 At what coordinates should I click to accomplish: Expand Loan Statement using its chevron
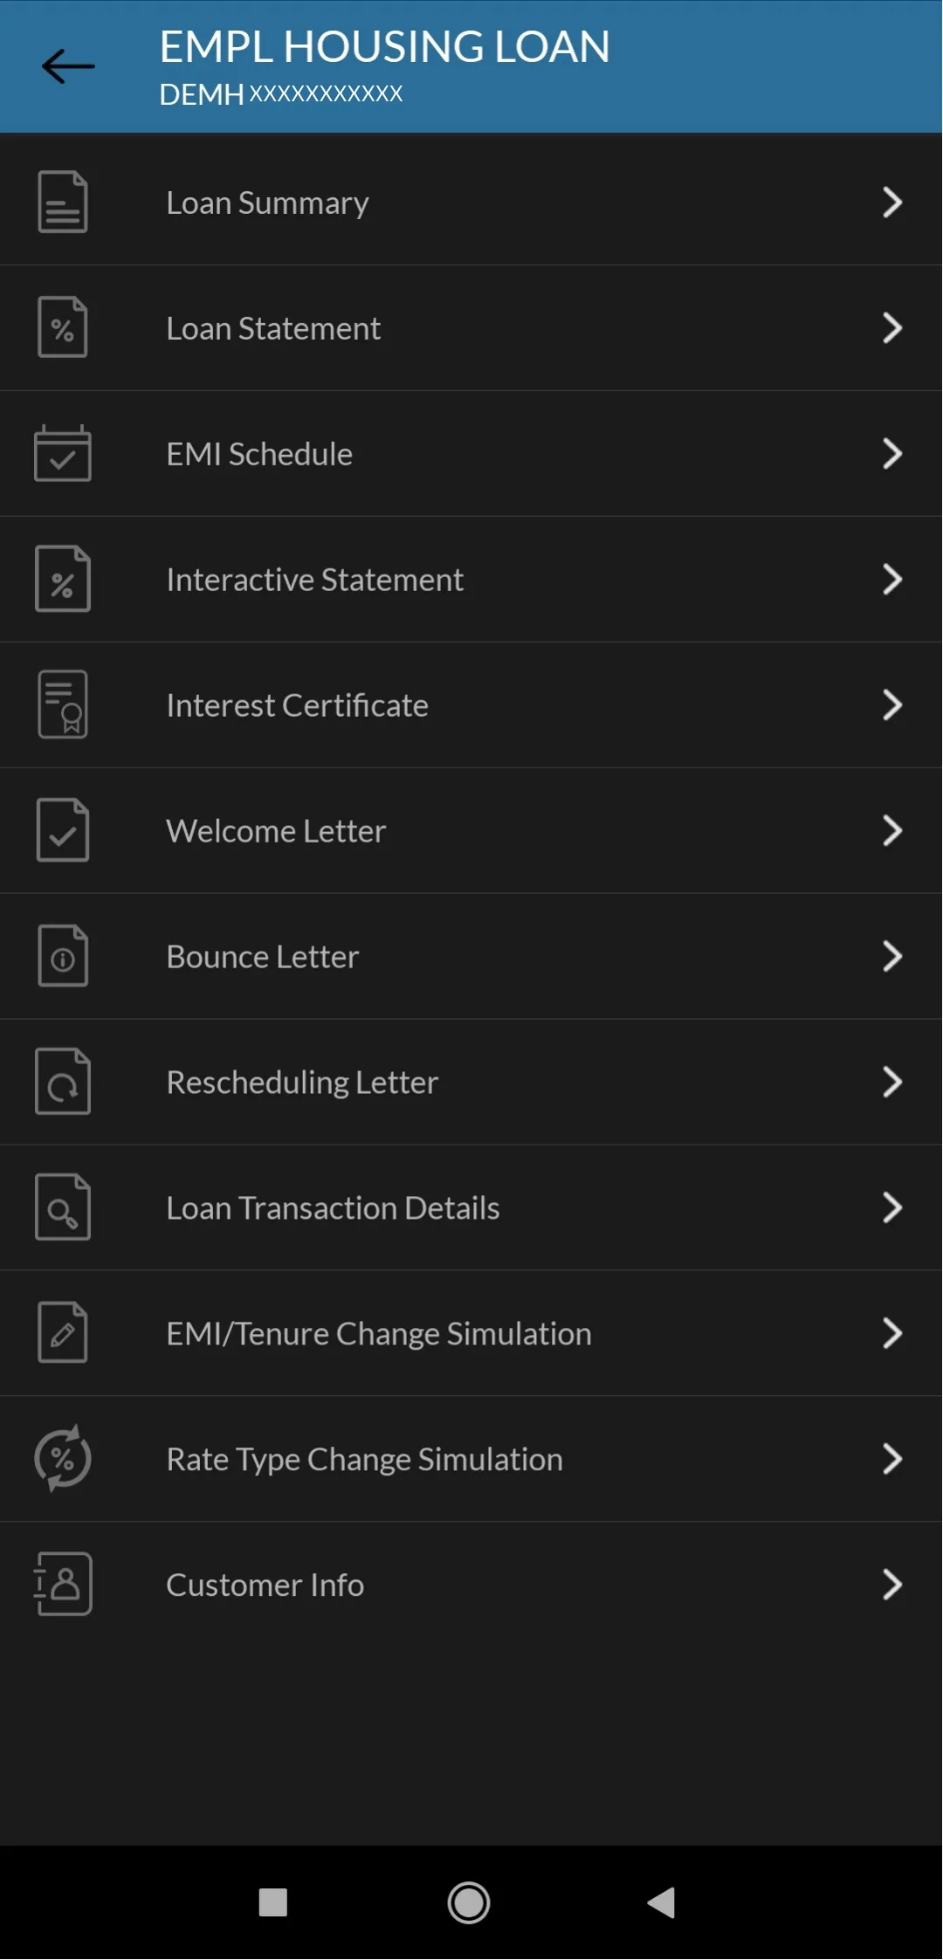click(891, 328)
